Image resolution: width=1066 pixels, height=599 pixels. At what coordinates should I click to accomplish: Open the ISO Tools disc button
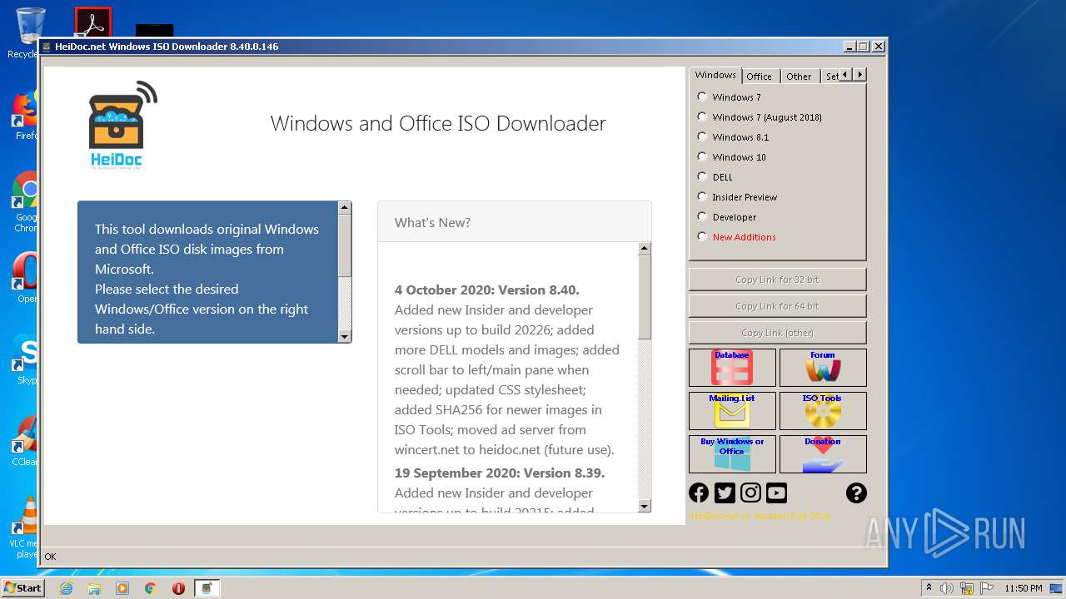tap(823, 411)
